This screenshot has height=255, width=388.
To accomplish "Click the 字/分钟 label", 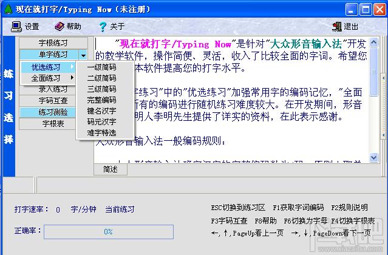I will (83, 209).
